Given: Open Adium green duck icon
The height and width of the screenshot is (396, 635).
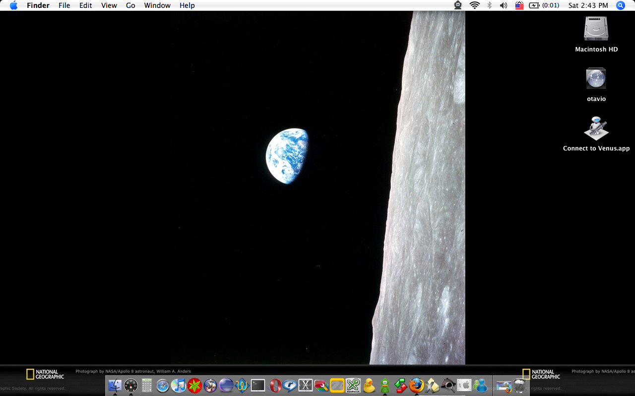Looking at the screenshot, I should point(385,385).
